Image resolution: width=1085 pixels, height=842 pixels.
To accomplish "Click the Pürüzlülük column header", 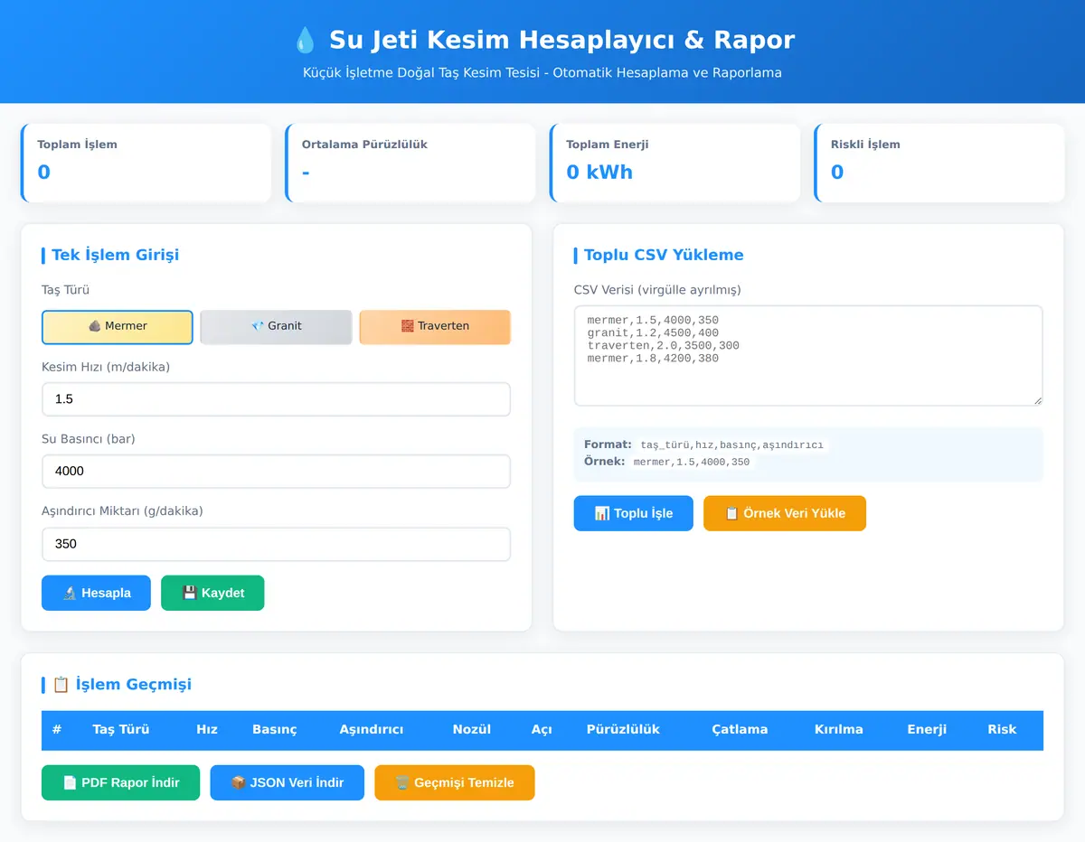I will [x=623, y=730].
